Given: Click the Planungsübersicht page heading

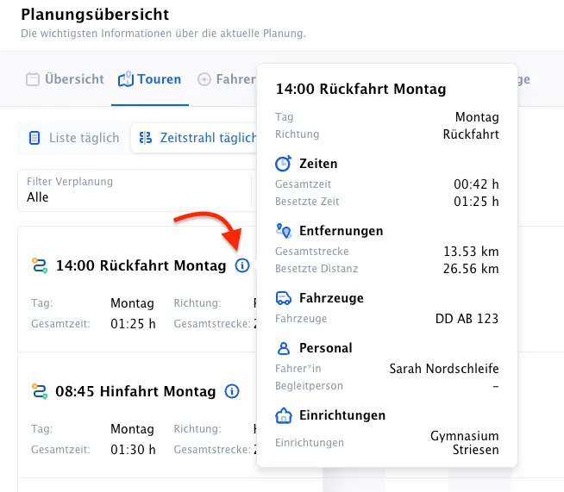Looking at the screenshot, I should tap(95, 15).
